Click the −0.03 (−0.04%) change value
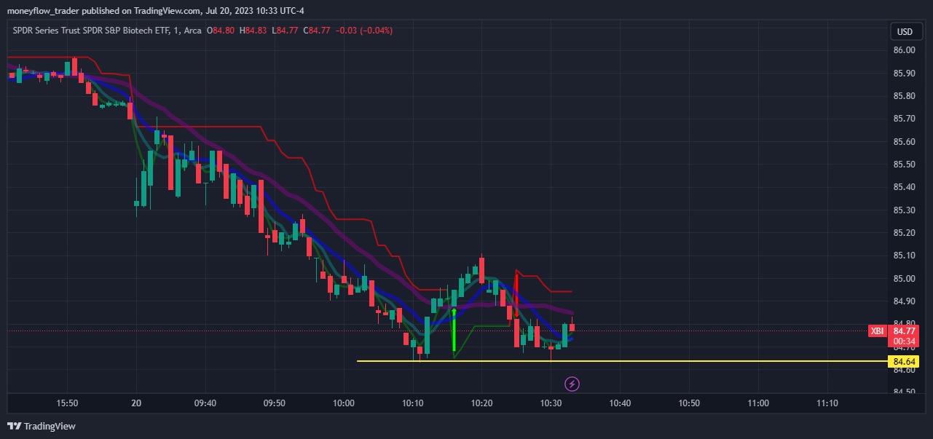Viewport: 933px width, 439px height. (364, 31)
